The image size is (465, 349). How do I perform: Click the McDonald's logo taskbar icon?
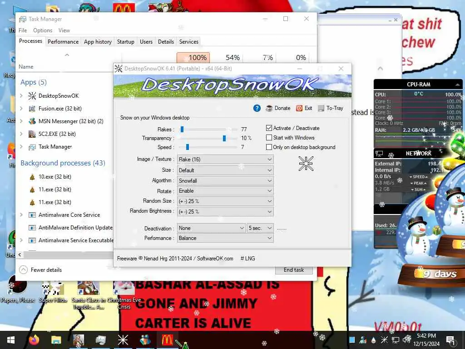pyautogui.click(x=167, y=340)
